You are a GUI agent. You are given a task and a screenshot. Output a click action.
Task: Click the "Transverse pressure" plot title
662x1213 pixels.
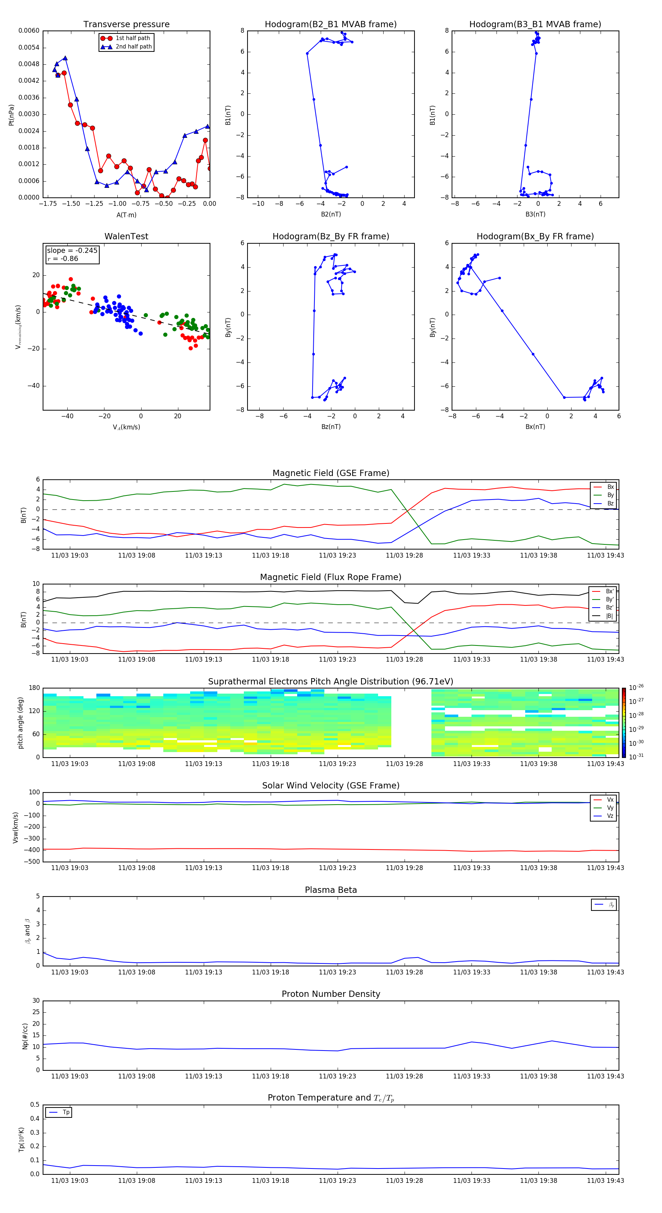tap(126, 24)
